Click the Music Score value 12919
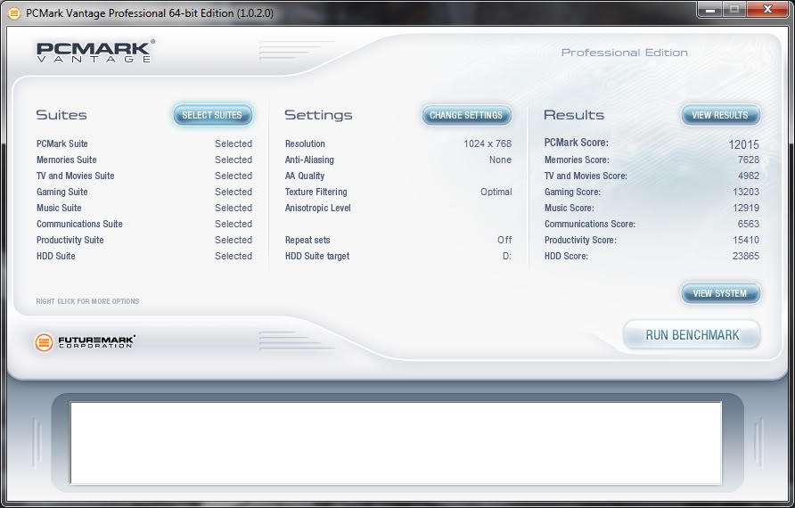This screenshot has width=795, height=508. pos(746,208)
